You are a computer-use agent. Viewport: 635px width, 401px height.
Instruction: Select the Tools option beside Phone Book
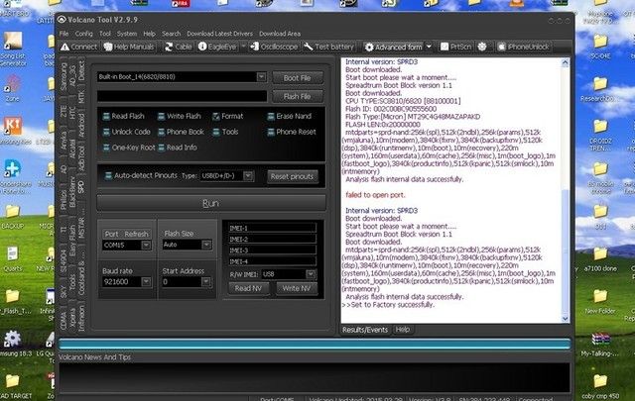click(x=225, y=132)
